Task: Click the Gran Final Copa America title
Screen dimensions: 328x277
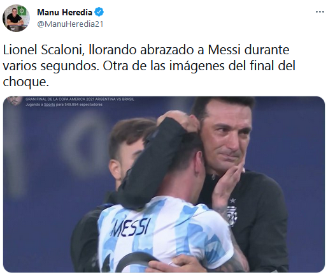Action: click(80, 99)
